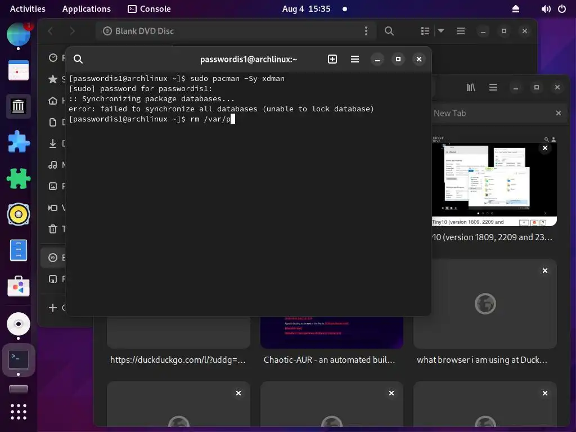Image resolution: width=576 pixels, height=432 pixels.
Task: Open duckduckgo.com/l/?uddg shortcut link
Action: (x=178, y=360)
